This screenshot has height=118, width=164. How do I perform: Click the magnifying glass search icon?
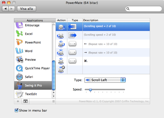coord(128,9)
